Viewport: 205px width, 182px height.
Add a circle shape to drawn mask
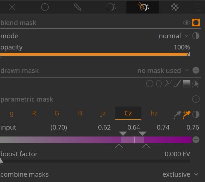(x=150, y=84)
